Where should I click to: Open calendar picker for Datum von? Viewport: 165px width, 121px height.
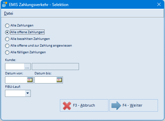click(x=30, y=80)
